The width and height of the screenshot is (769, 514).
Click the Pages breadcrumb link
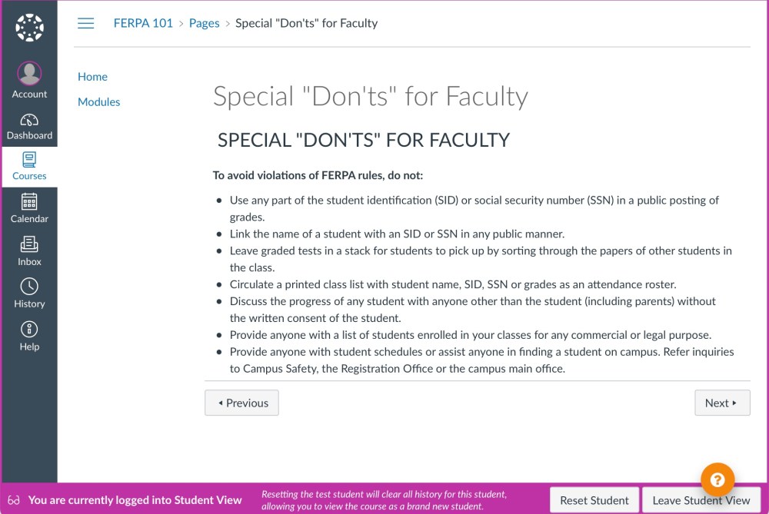[x=205, y=23]
